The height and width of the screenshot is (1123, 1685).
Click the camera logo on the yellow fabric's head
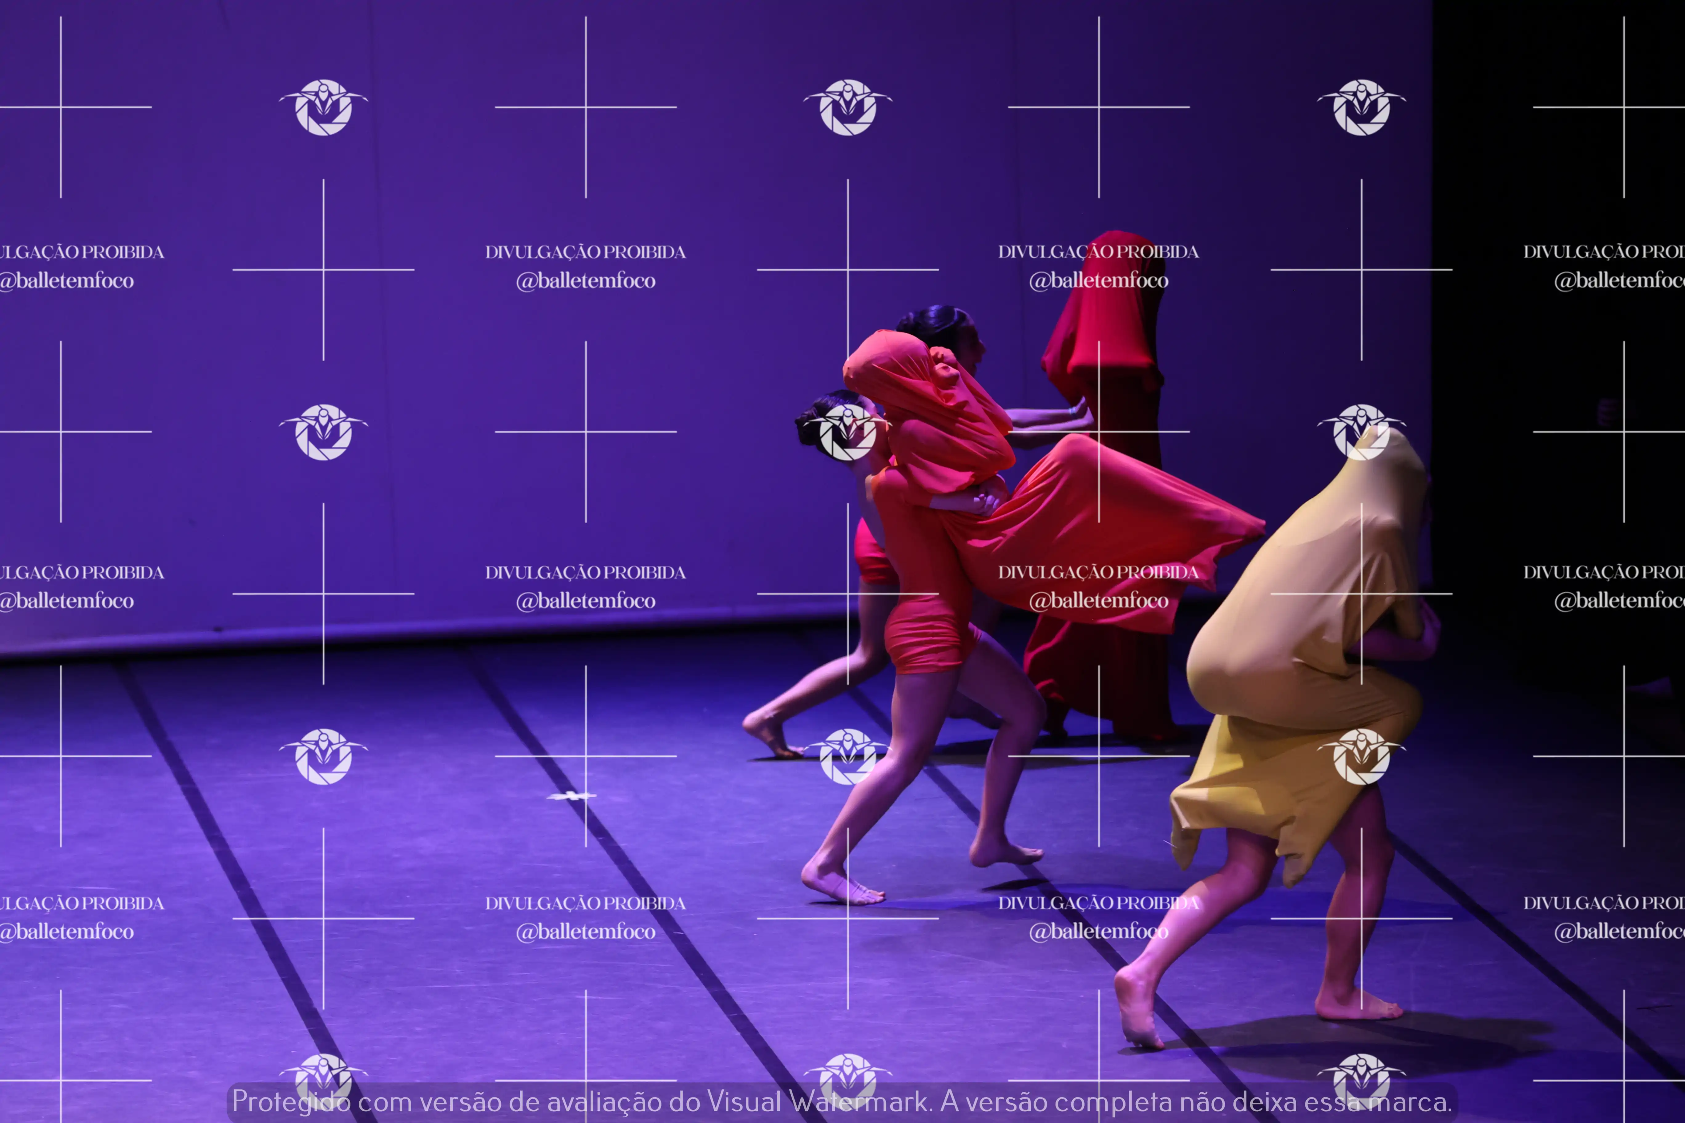pyautogui.click(x=1361, y=432)
